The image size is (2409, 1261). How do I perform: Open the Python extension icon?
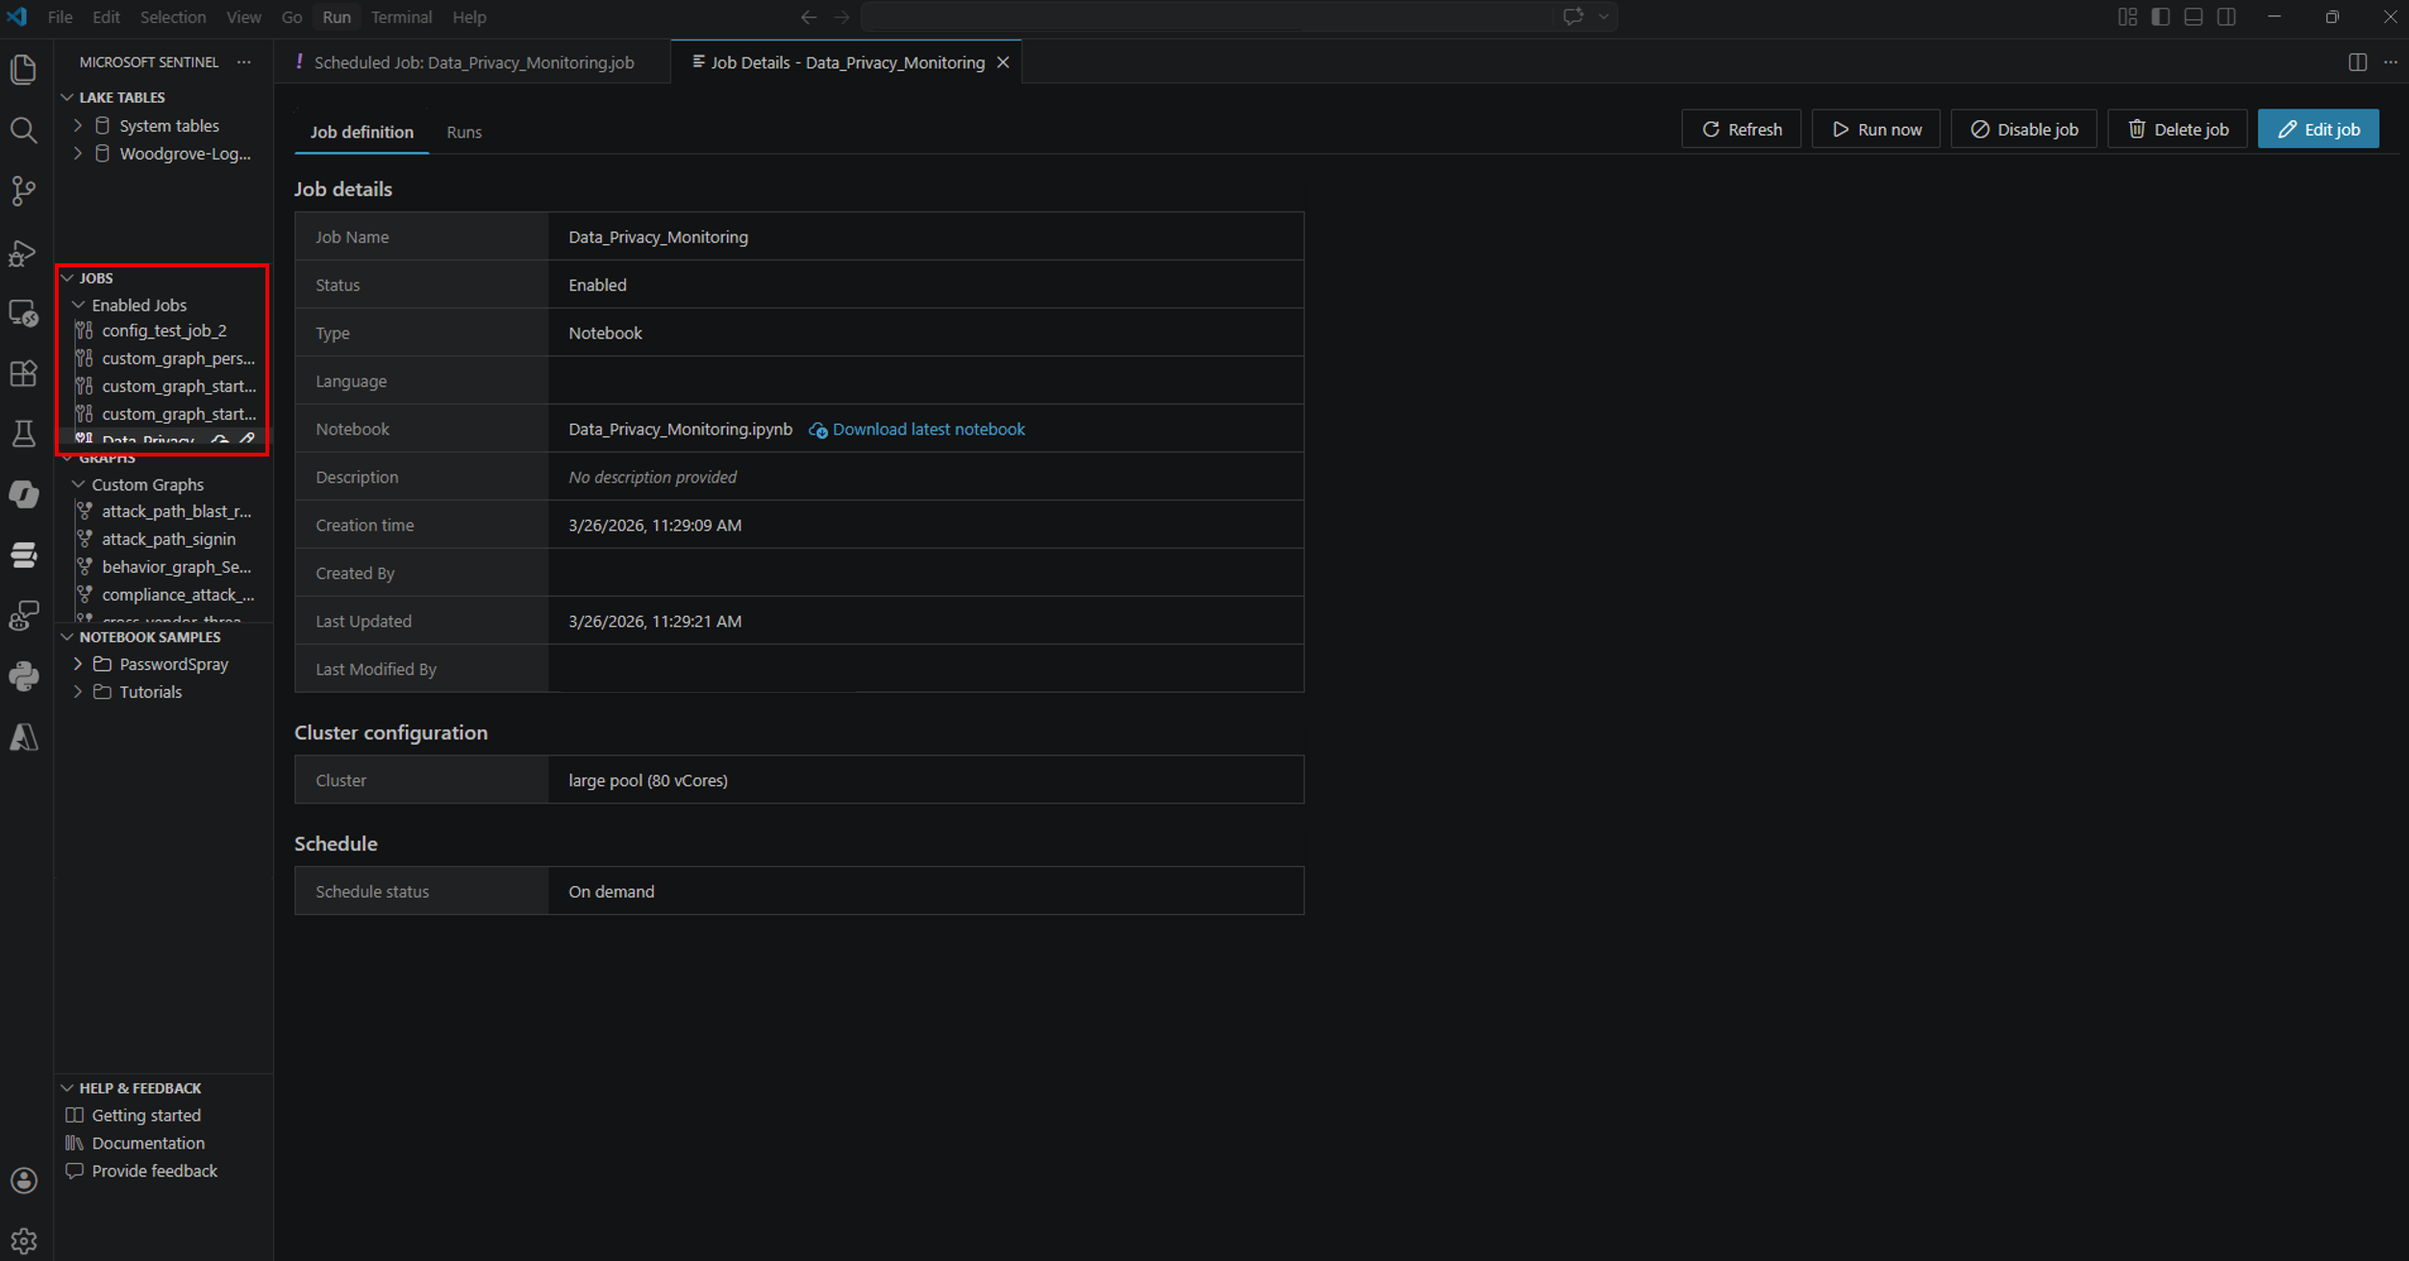pyautogui.click(x=24, y=676)
